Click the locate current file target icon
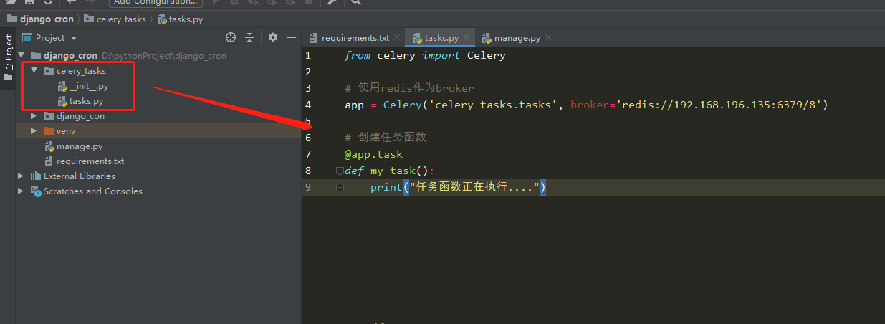 tap(231, 37)
